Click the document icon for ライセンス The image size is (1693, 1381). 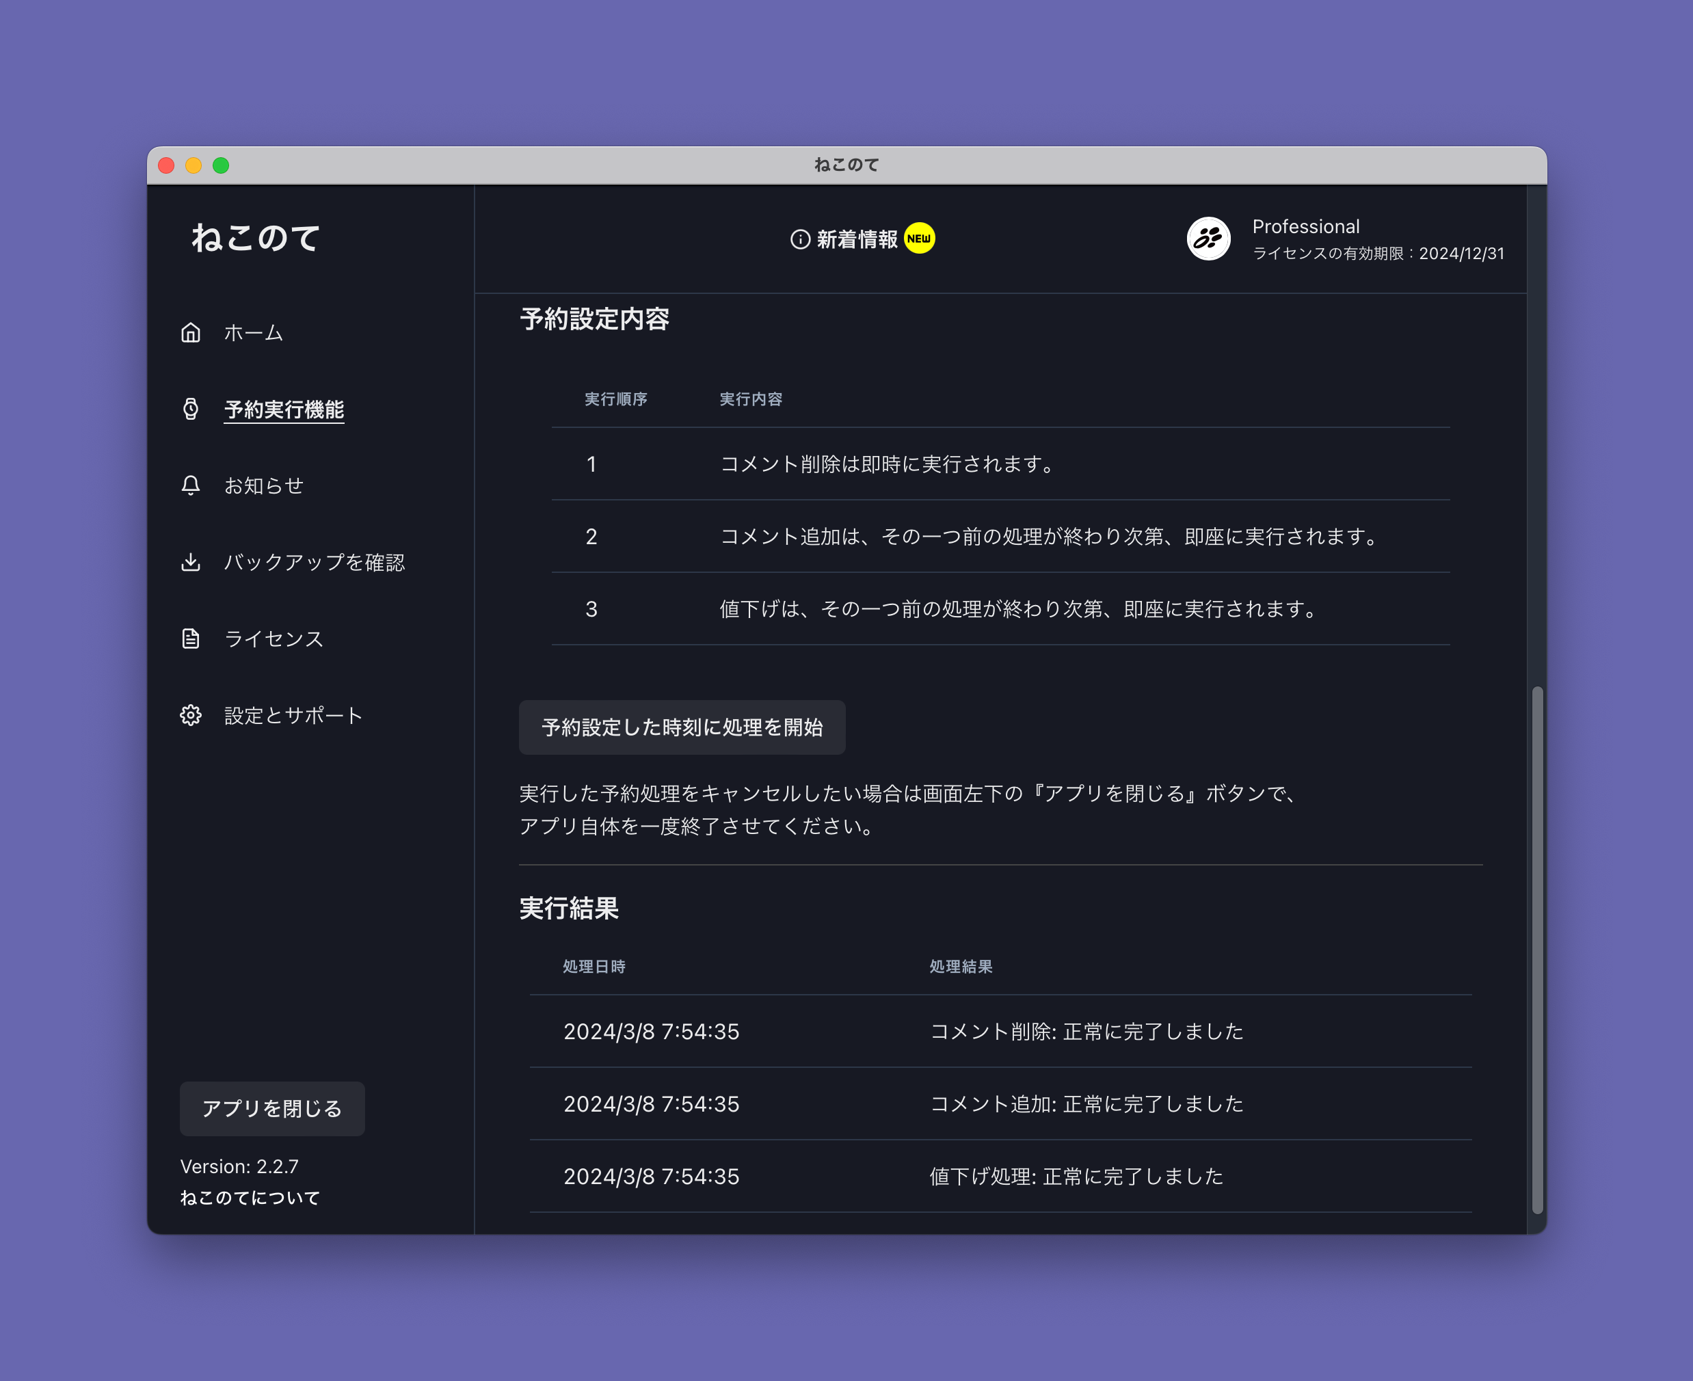point(191,639)
